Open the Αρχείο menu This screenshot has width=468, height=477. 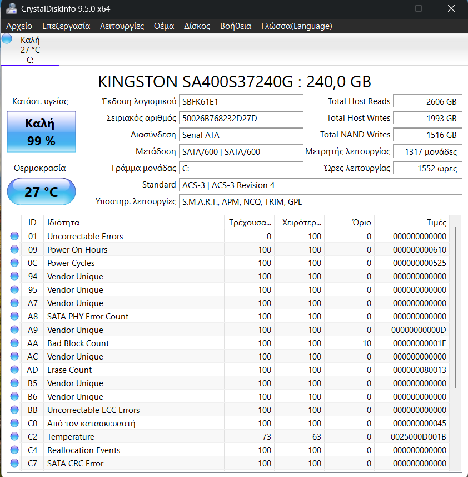[19, 26]
